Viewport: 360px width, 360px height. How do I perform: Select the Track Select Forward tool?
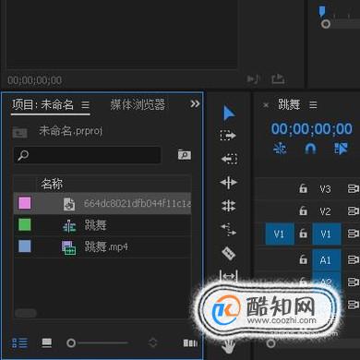pyautogui.click(x=228, y=136)
